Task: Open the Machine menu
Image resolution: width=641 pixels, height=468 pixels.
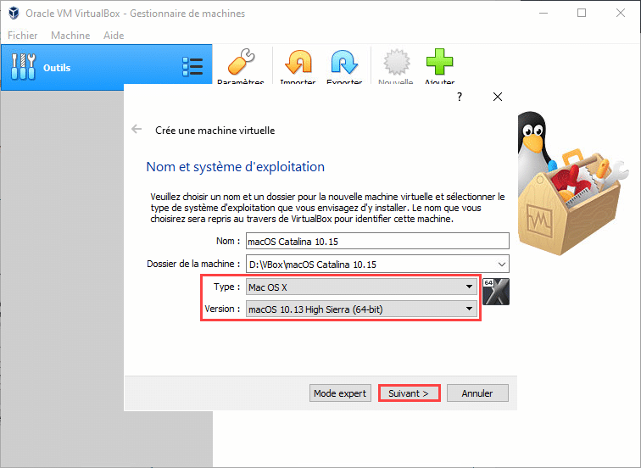Action: pyautogui.click(x=70, y=36)
